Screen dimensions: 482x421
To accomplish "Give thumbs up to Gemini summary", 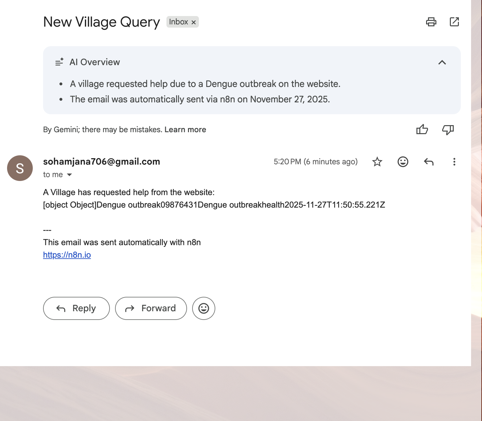I will [422, 130].
